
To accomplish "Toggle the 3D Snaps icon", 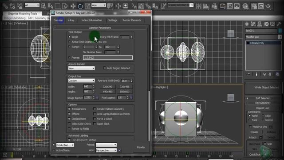I will (x=134, y=6).
